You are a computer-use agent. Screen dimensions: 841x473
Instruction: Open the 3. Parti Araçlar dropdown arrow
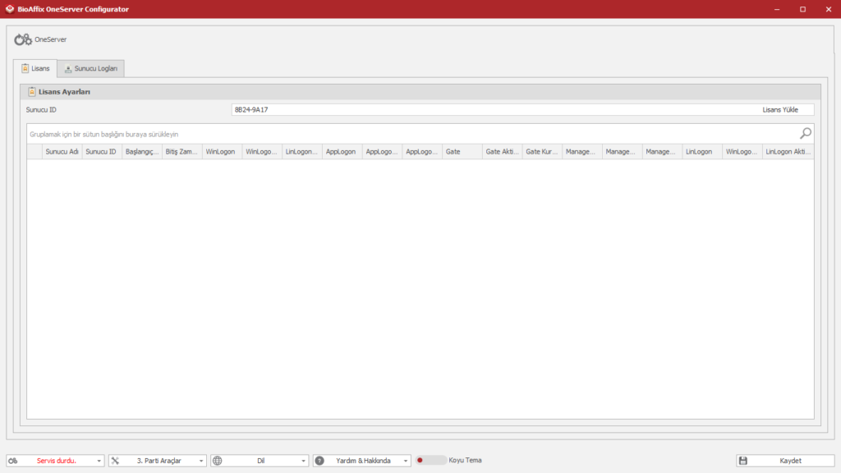click(x=201, y=461)
